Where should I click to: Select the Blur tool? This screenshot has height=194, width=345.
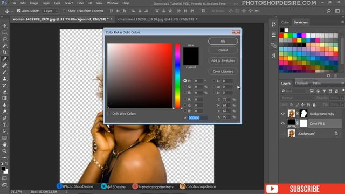click(4, 105)
